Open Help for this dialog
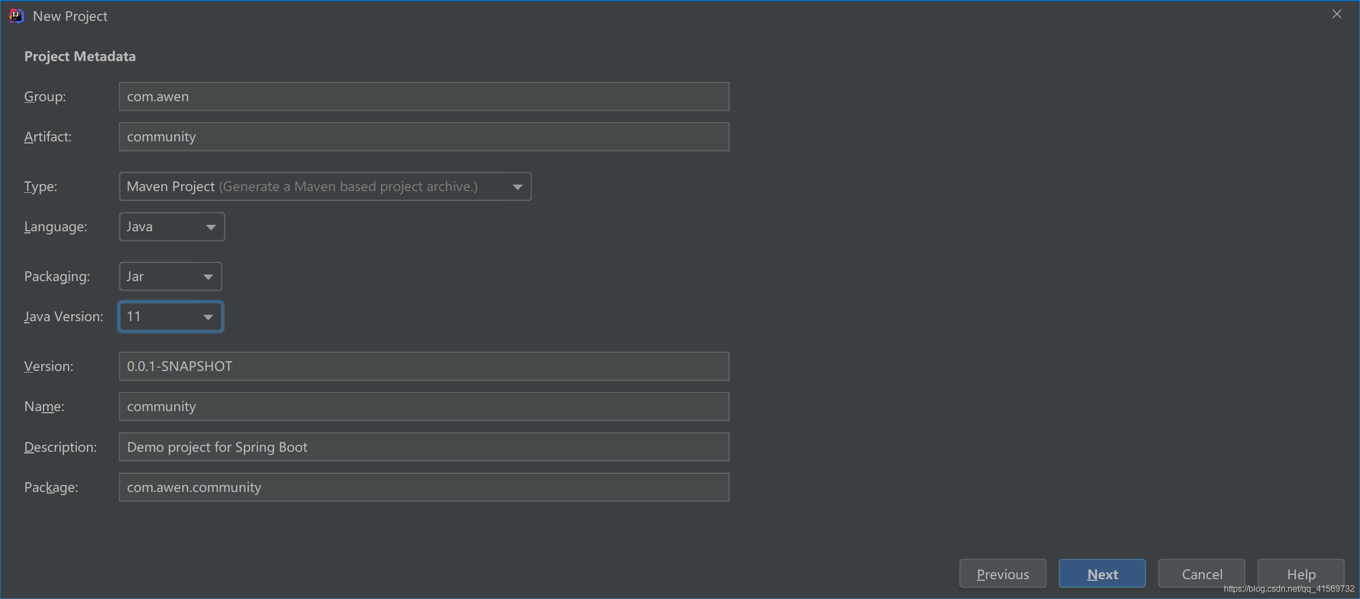The image size is (1360, 599). click(1301, 574)
